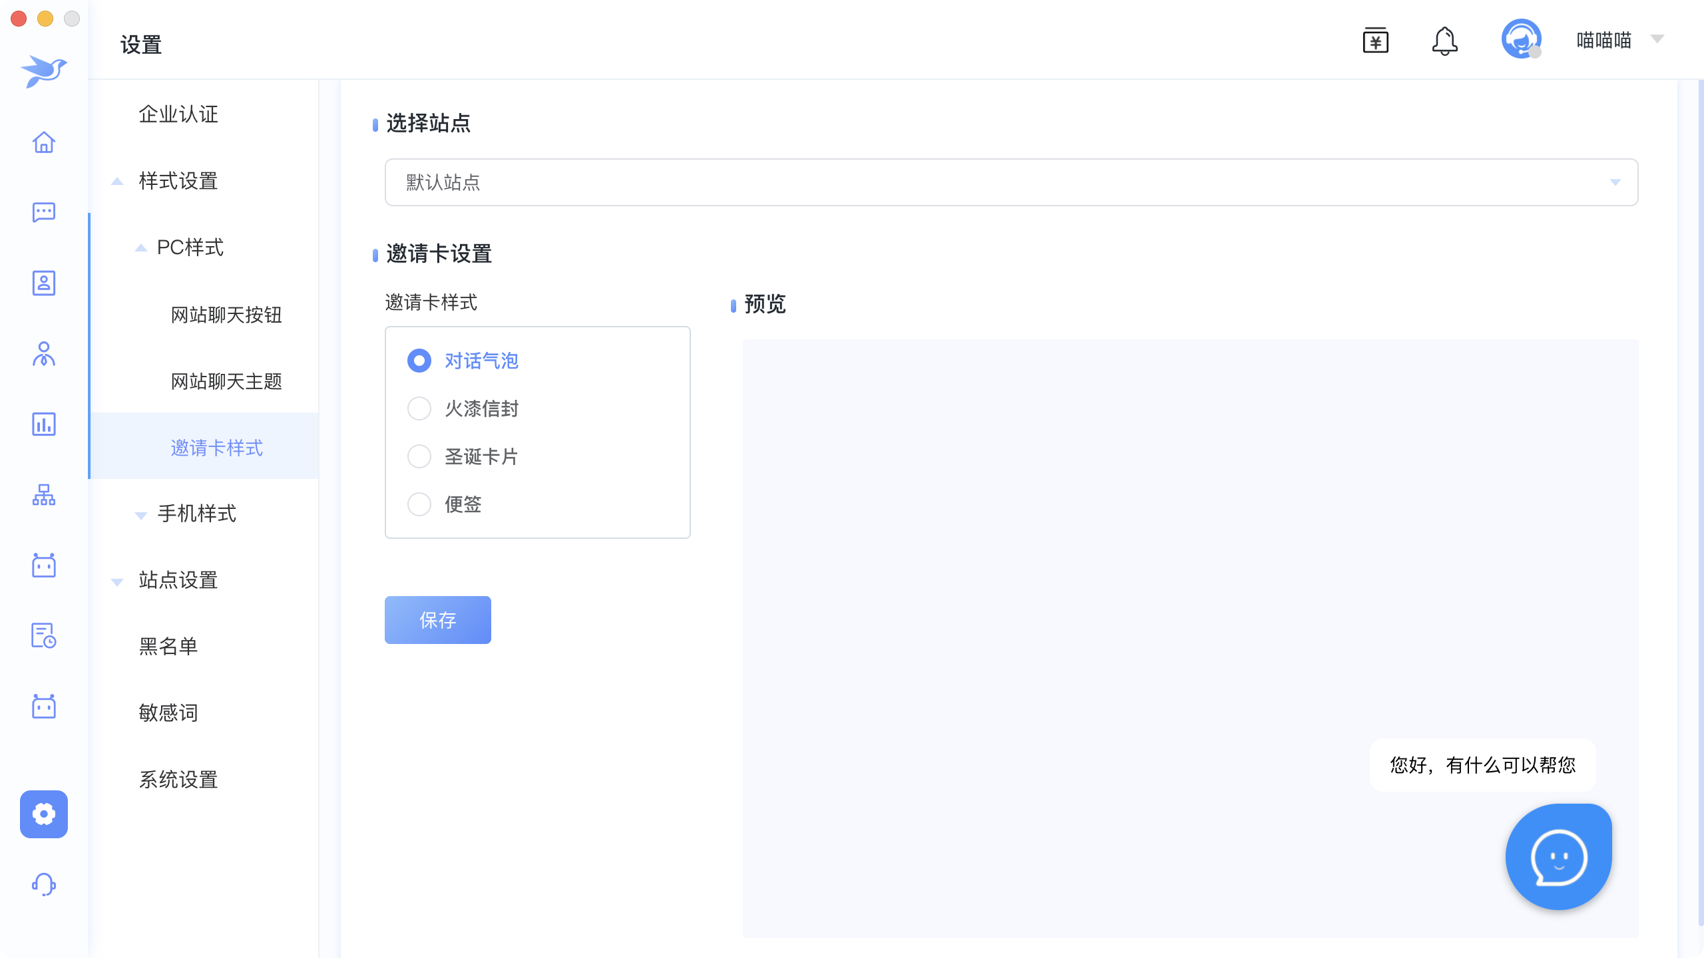Image resolution: width=1704 pixels, height=958 pixels.
Task: Open the statistics bar chart icon
Action: (x=44, y=424)
